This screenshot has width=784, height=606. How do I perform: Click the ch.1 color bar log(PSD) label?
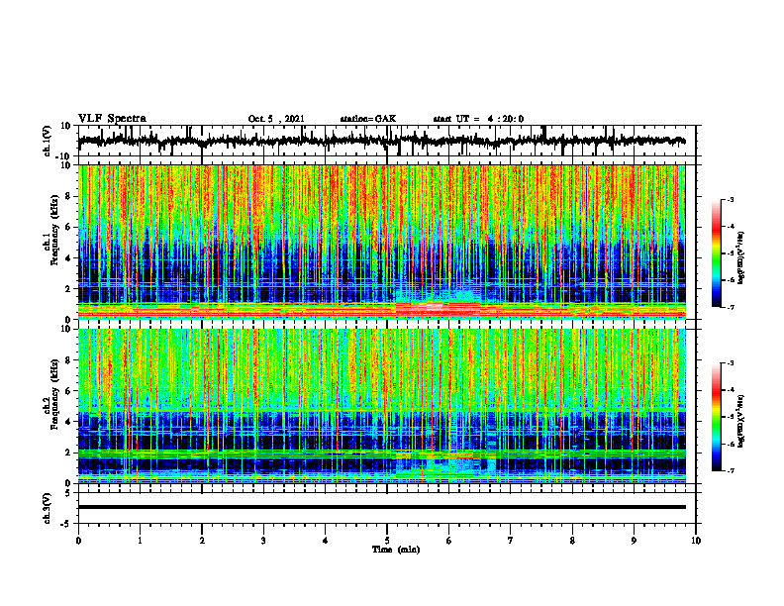coord(741,258)
